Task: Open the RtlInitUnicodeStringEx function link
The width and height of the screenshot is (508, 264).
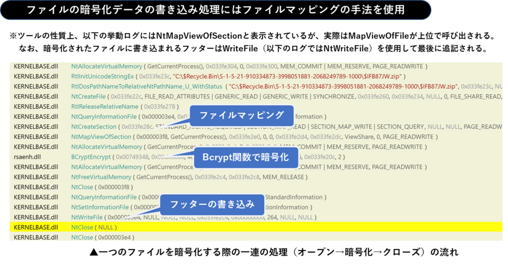Action: (103, 76)
